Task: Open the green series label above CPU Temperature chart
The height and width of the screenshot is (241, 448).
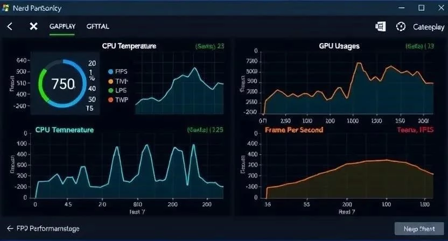Action: pos(209,46)
